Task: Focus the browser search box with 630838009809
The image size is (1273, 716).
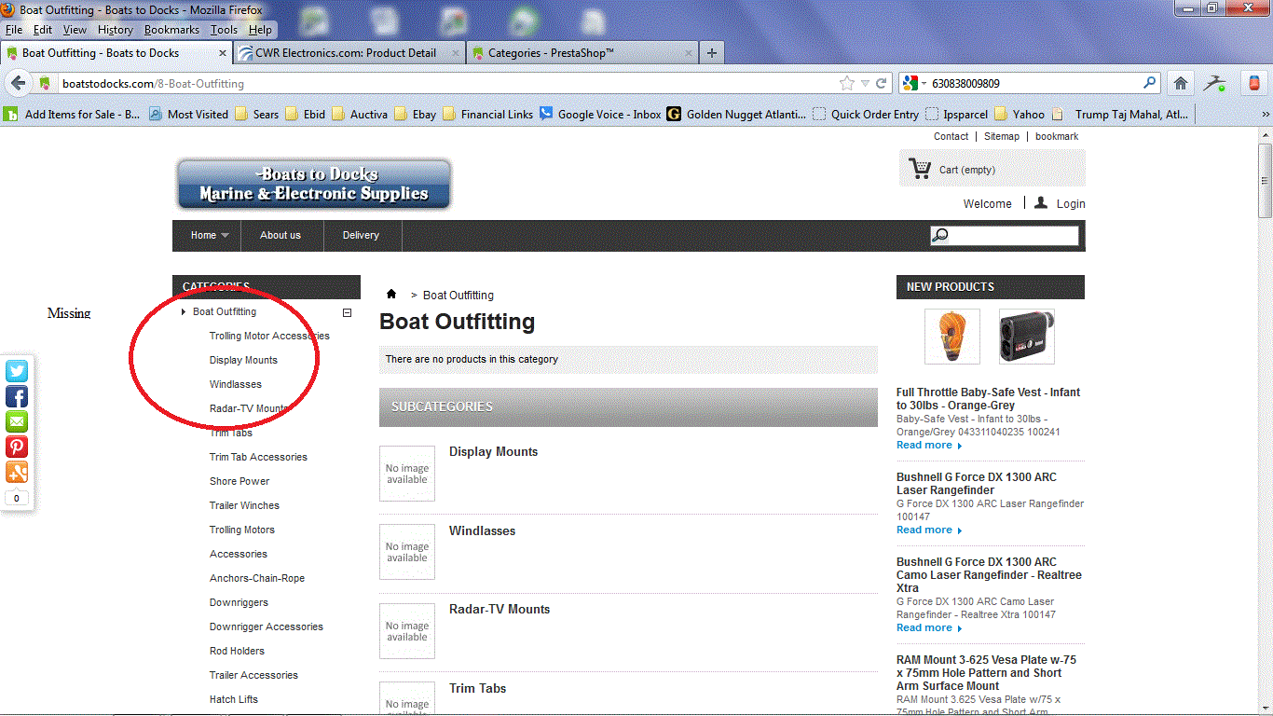Action: coord(1034,83)
